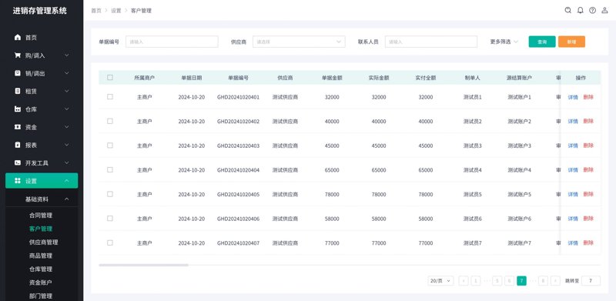Go to next page arrow in pagination
This screenshot has width=616, height=301.
(555, 280)
